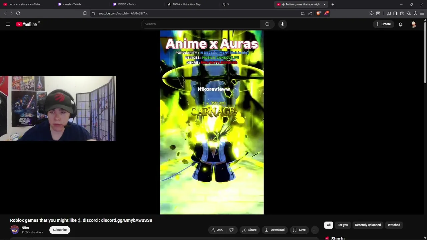The height and width of the screenshot is (240, 427).
Task: Open YouTube notifications bell
Action: tap(400, 24)
